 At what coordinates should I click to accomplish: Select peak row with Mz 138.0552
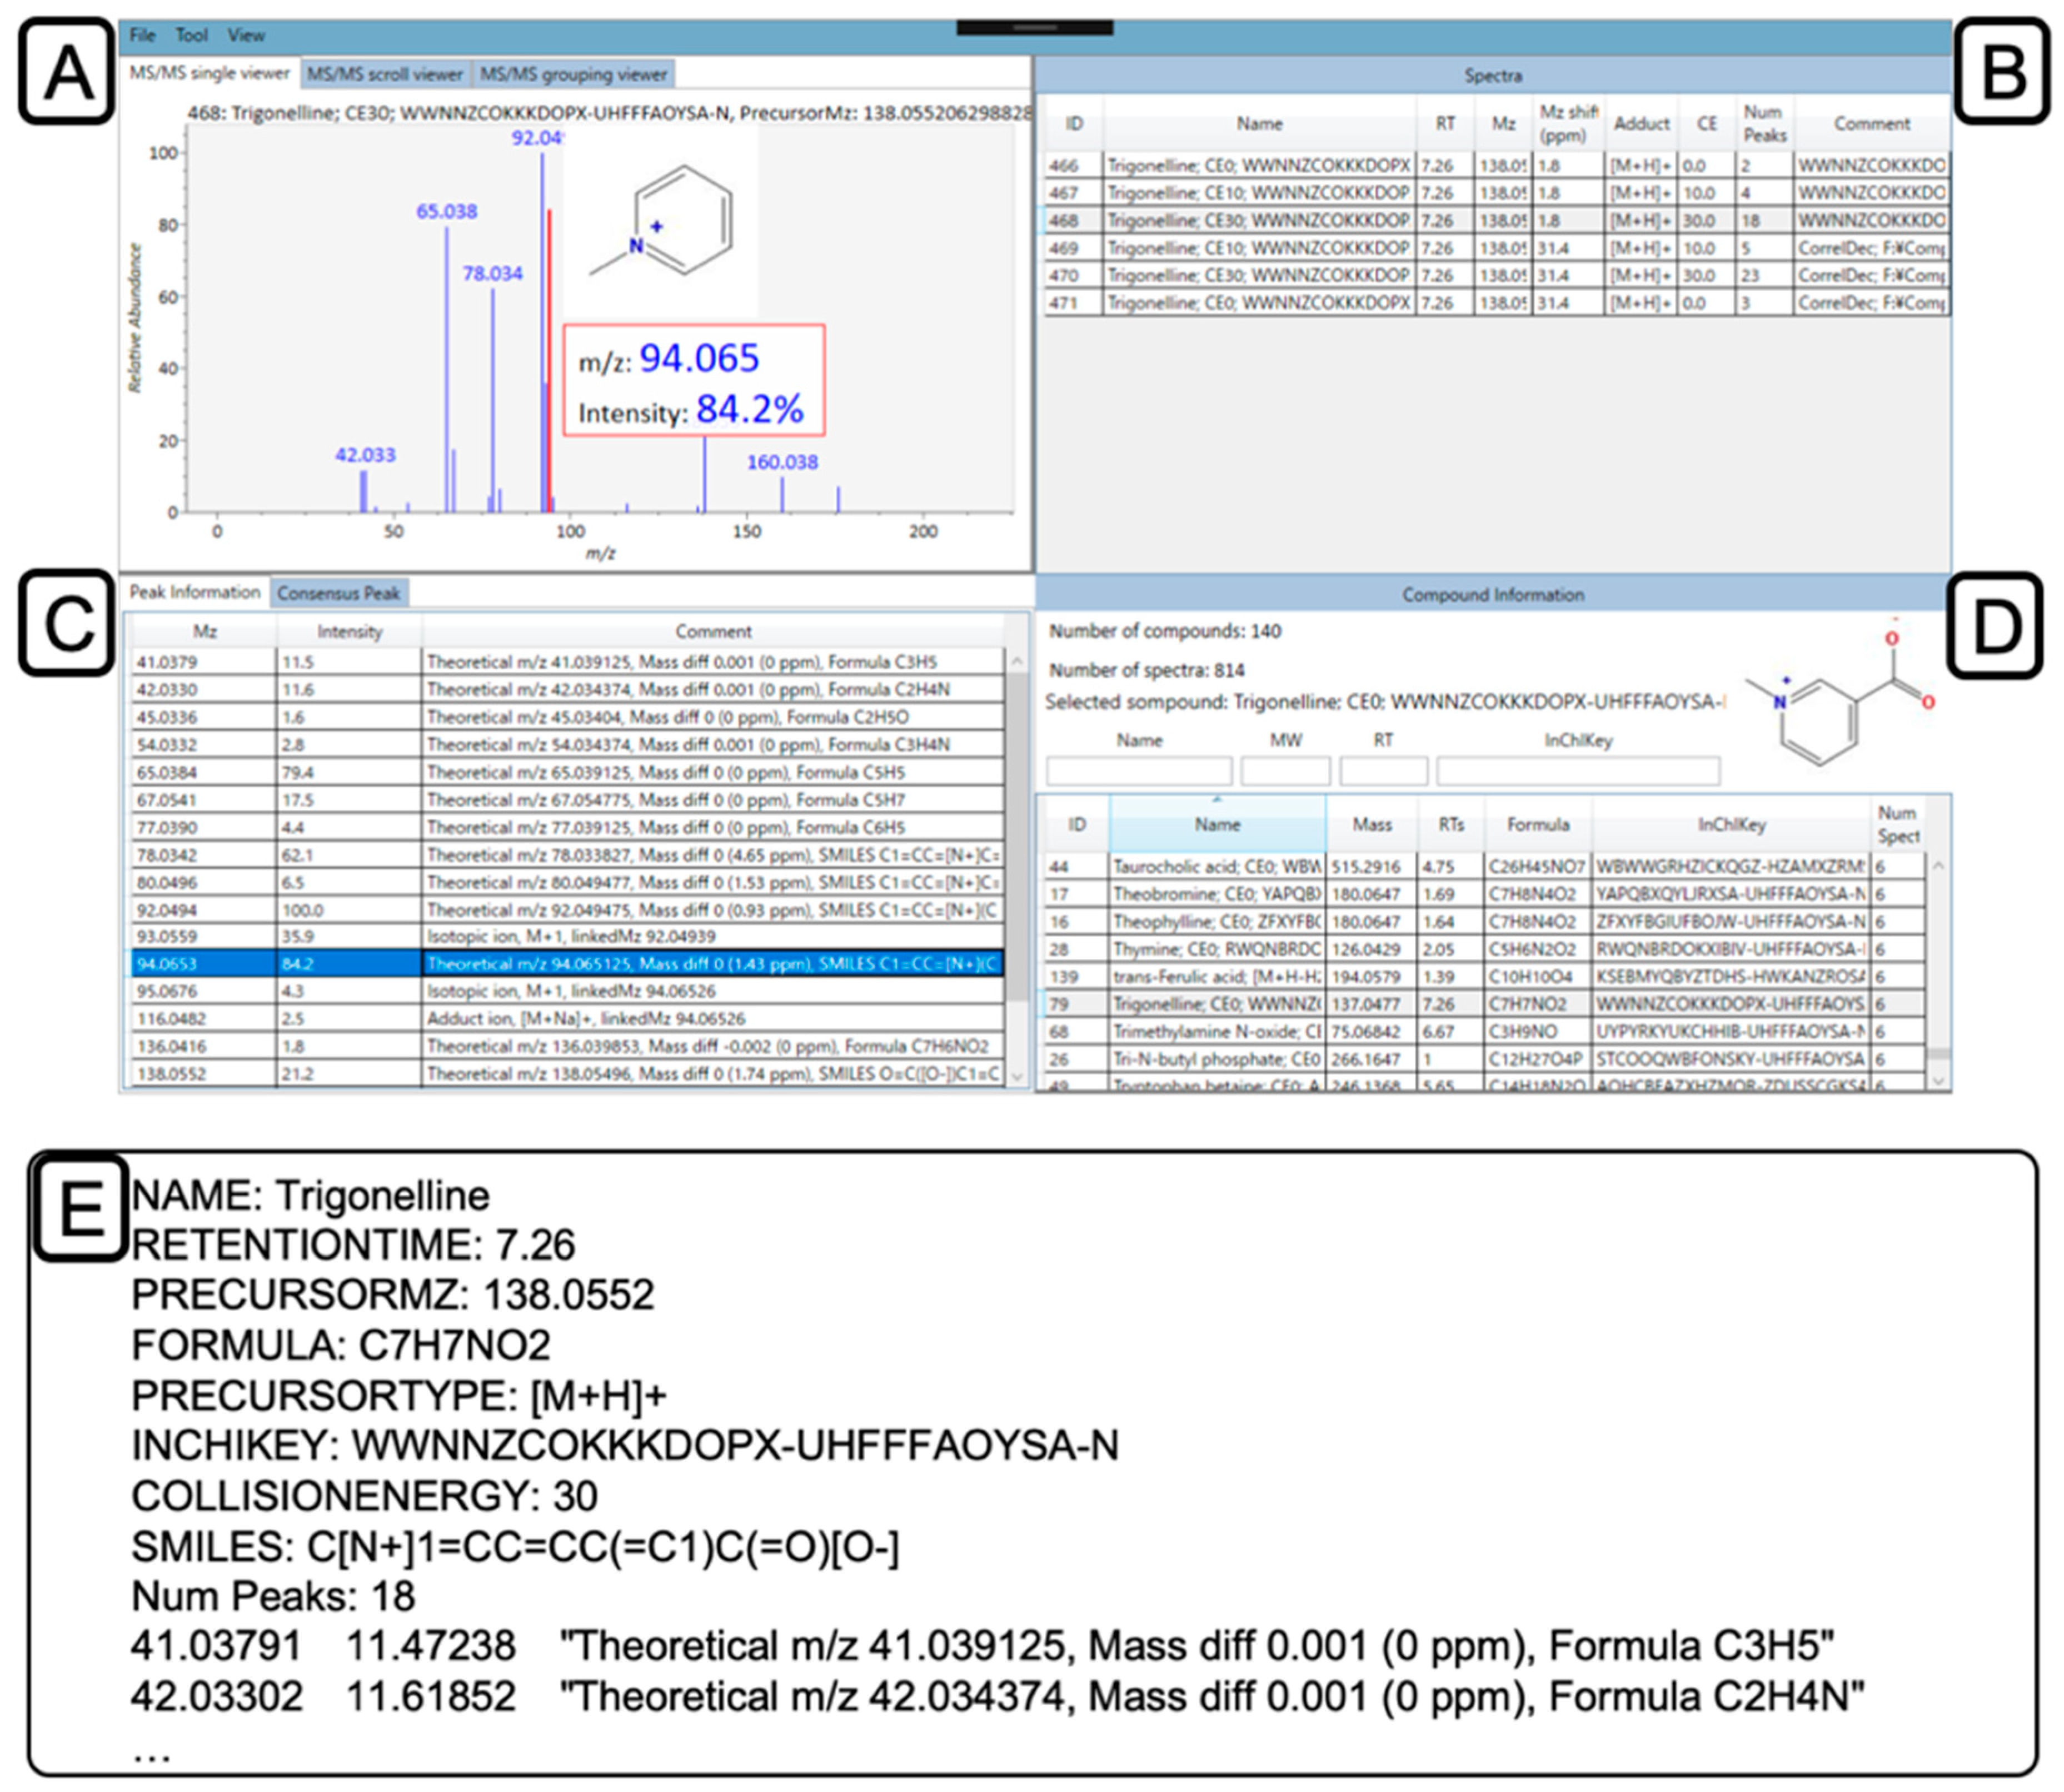point(568,1073)
